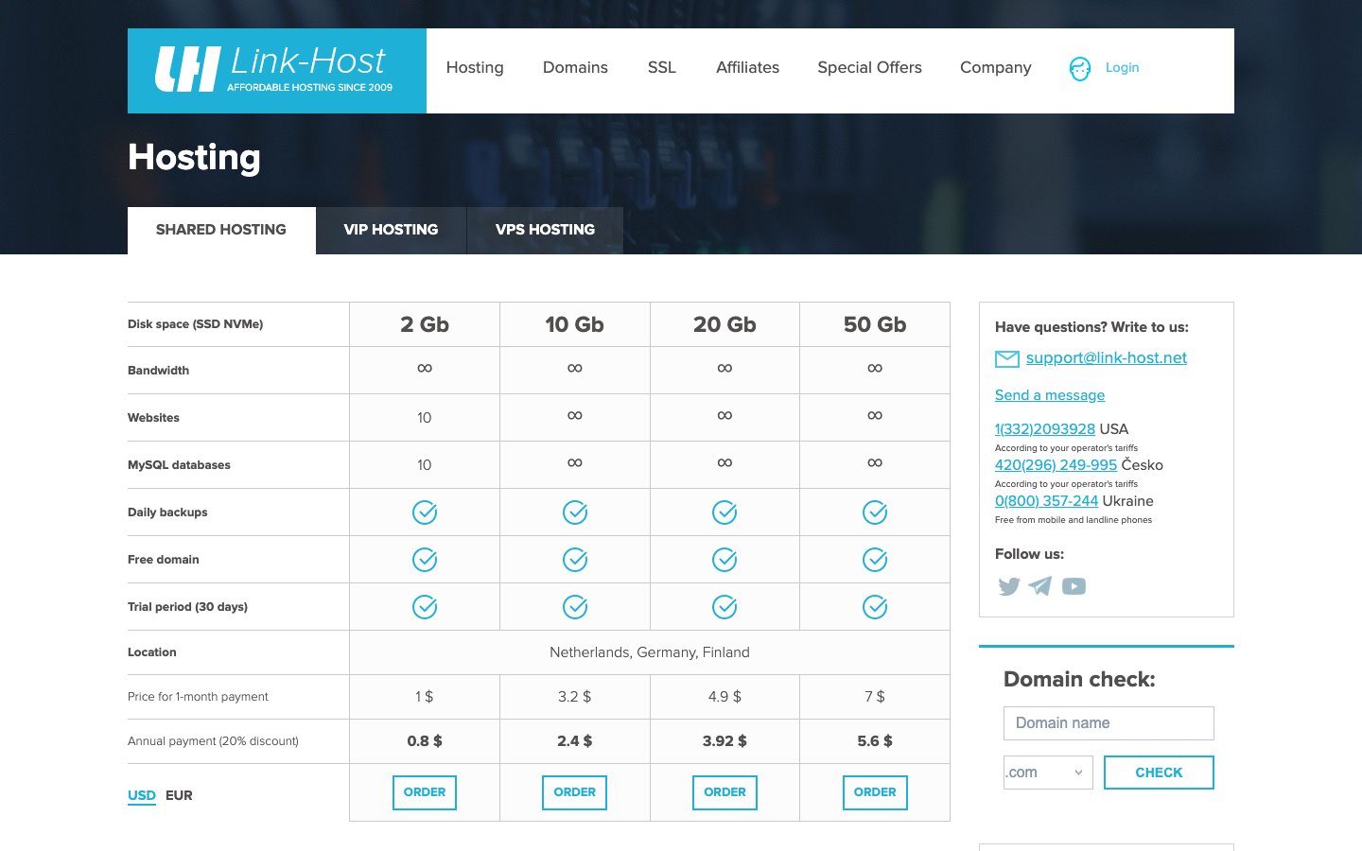1362x851 pixels.
Task: Order the 50 Gb hosting plan
Action: [875, 792]
